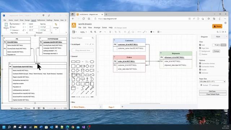Open the Arrange menu in draw.io
The image size is (231, 130).
pos(97,27)
